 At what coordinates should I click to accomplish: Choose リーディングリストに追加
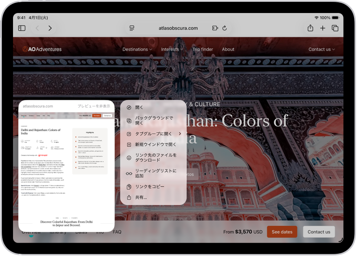tap(154, 174)
